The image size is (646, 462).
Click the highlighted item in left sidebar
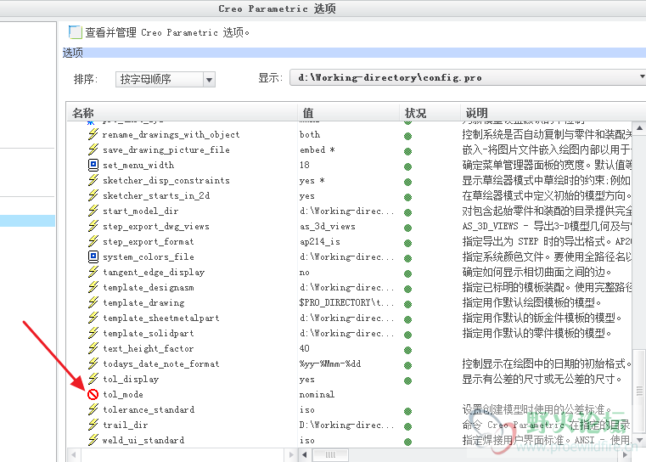tap(27, 221)
